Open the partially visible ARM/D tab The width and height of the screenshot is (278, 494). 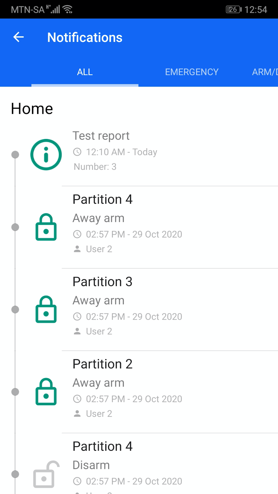(264, 72)
